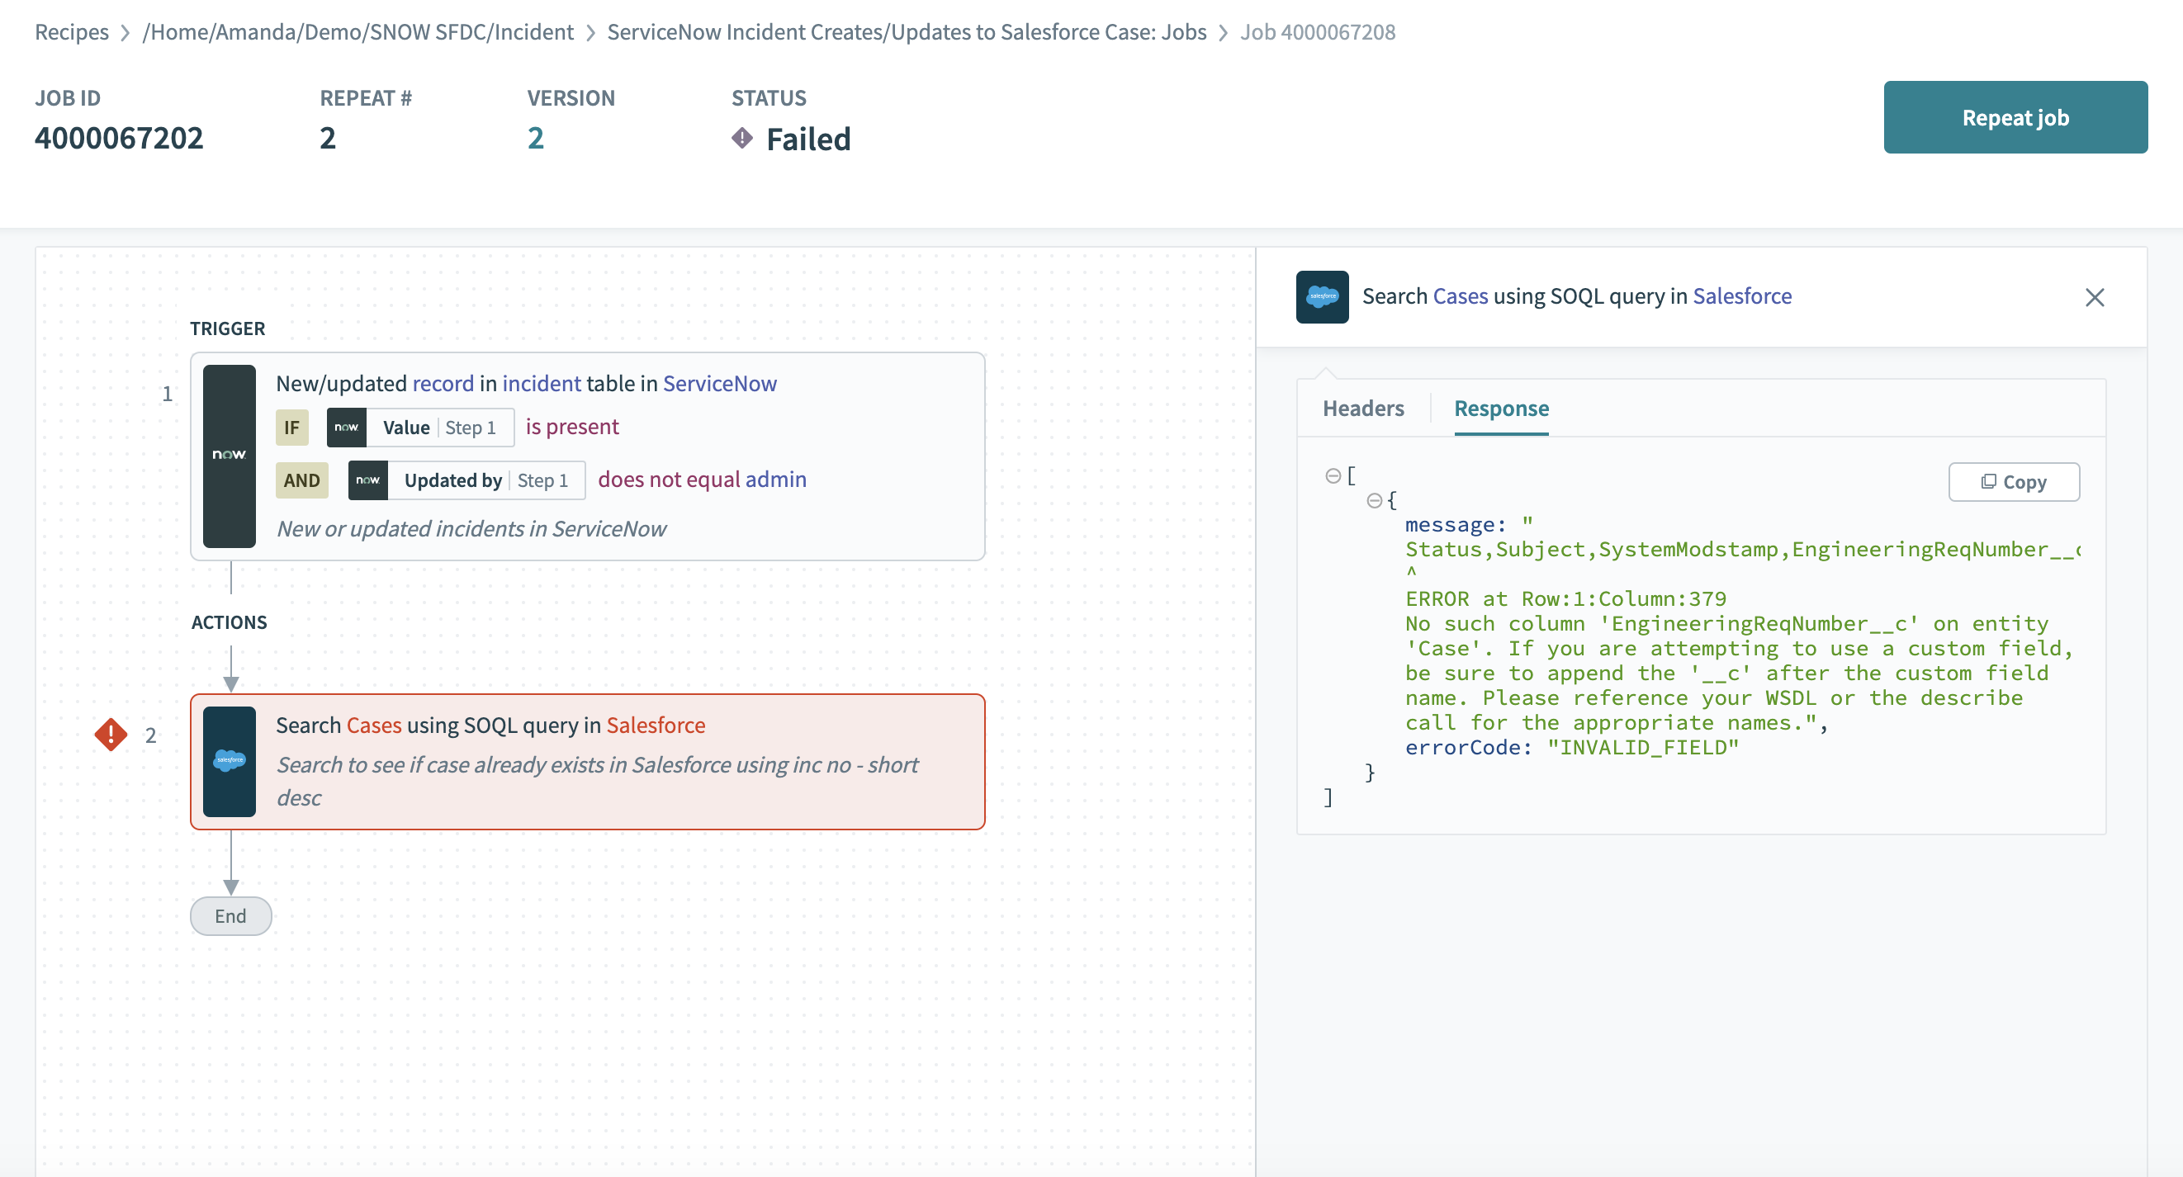This screenshot has width=2183, height=1177.
Task: Click the Salesforce icon in the panel header
Action: [1320, 295]
